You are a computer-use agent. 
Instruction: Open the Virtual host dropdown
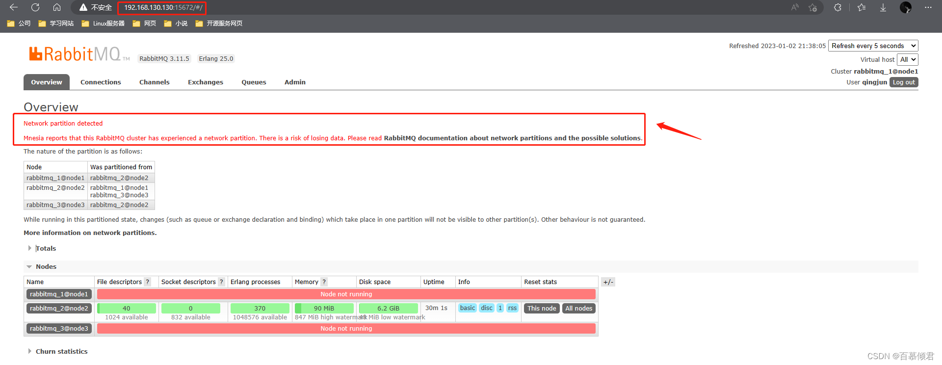[x=908, y=59]
